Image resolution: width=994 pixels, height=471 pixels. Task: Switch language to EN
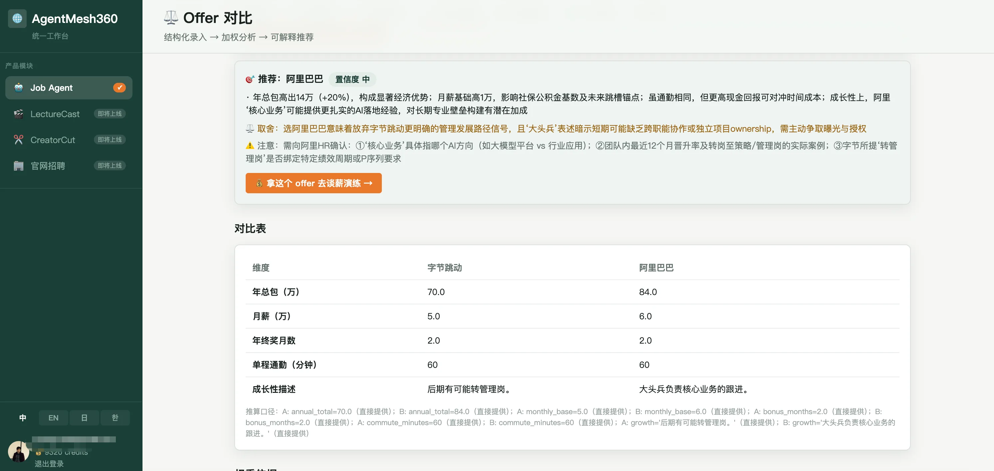[53, 418]
